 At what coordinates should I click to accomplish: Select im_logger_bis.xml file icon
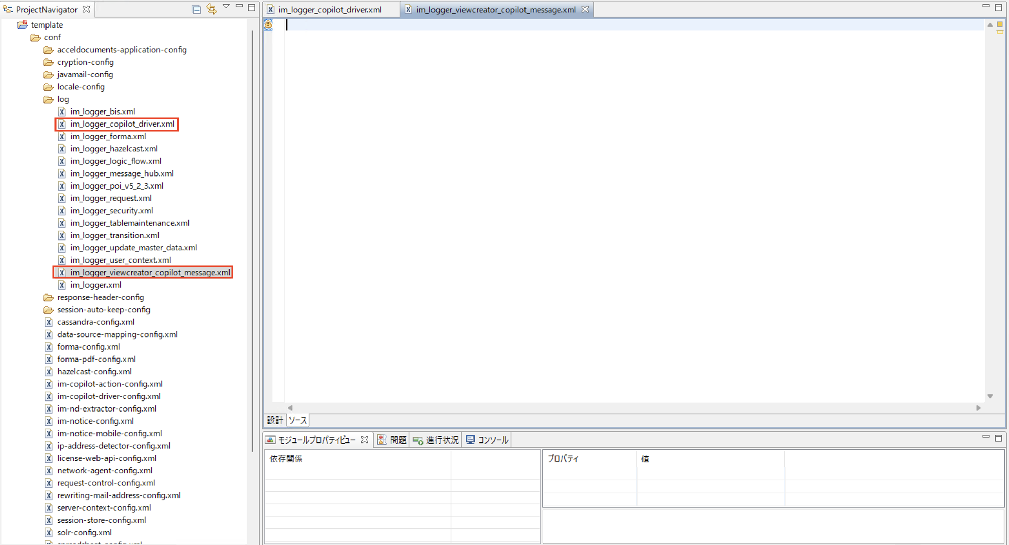(x=62, y=112)
